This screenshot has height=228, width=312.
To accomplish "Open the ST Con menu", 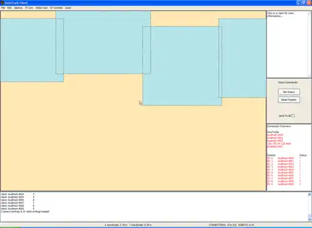I will pos(29,7).
